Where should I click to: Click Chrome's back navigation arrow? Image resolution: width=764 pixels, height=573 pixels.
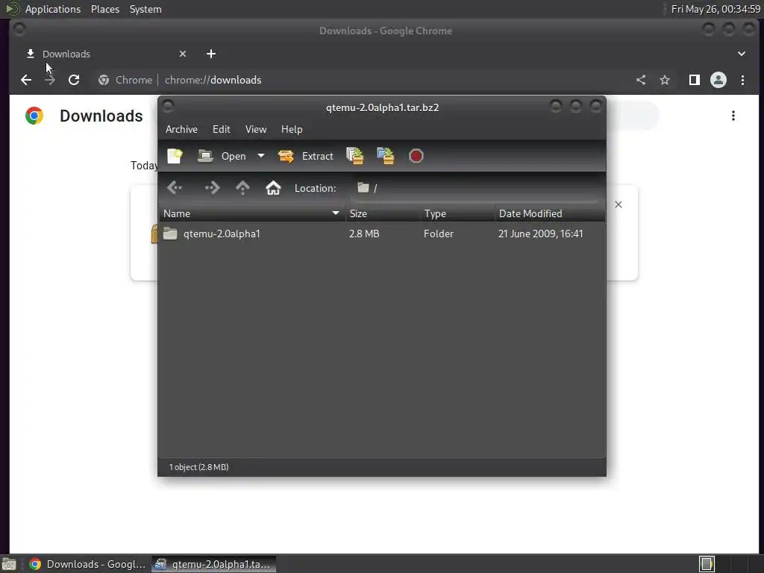[x=26, y=80]
